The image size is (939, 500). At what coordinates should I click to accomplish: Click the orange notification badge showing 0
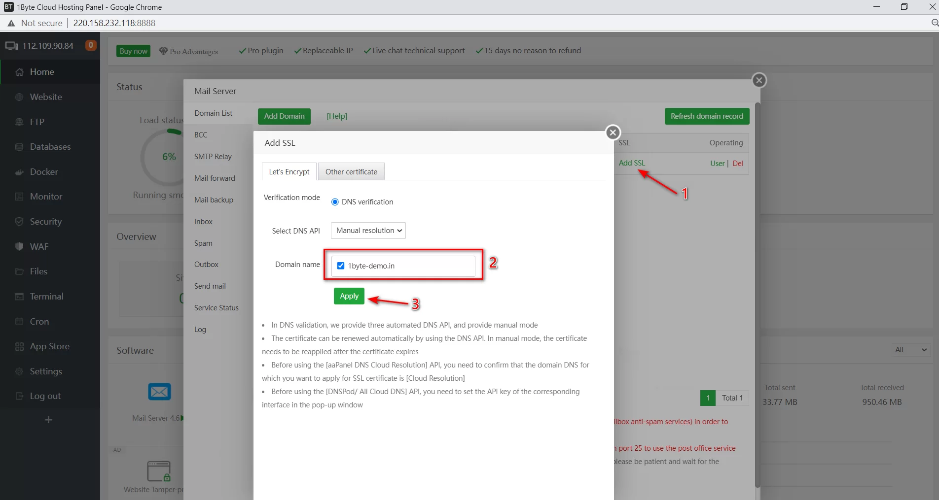click(x=91, y=45)
